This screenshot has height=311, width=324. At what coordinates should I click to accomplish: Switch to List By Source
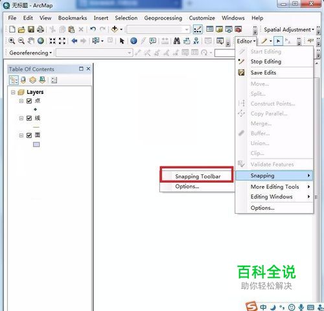tap(23, 80)
